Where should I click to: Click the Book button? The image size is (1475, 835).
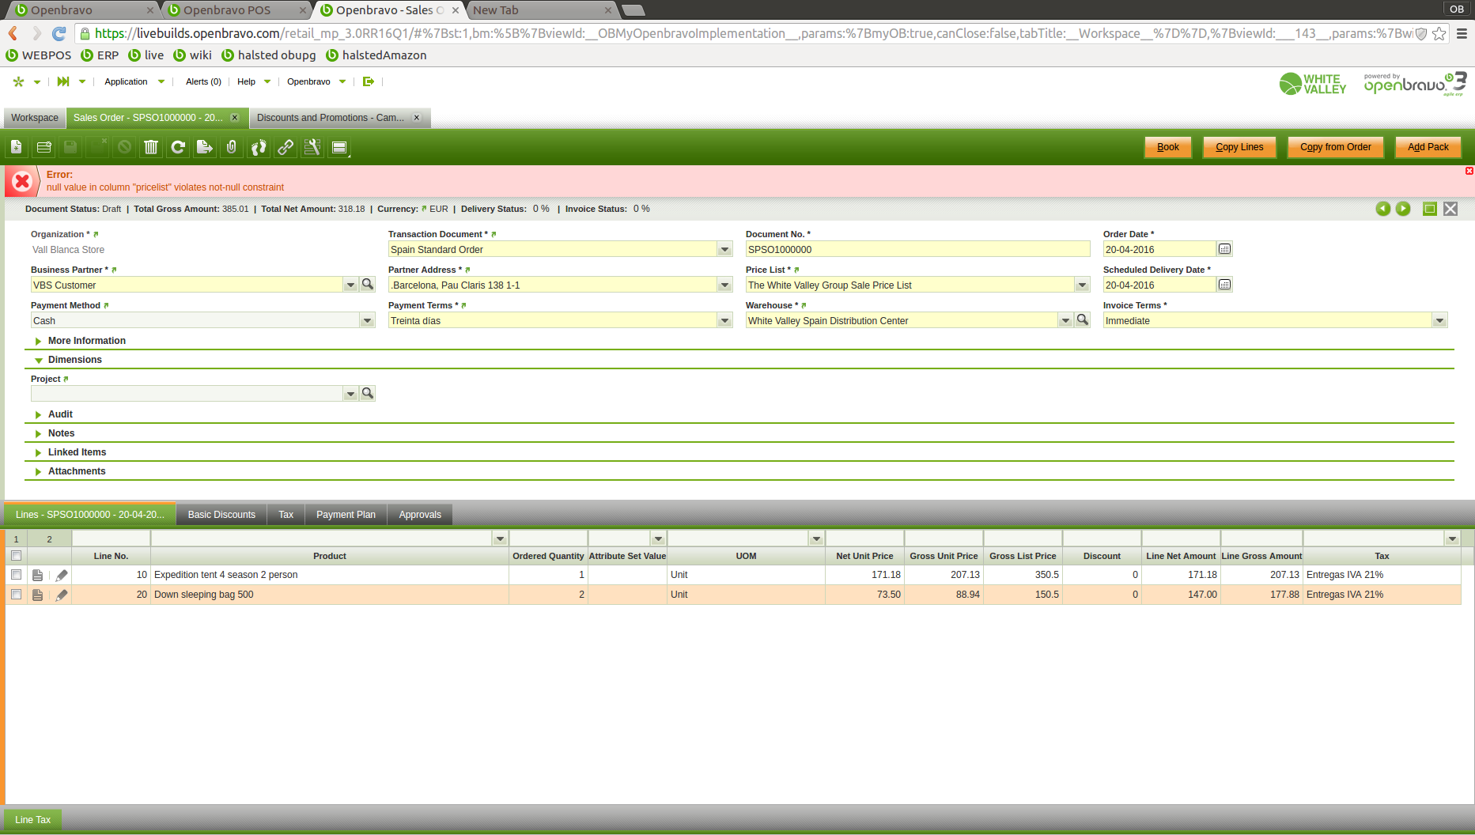[1167, 147]
